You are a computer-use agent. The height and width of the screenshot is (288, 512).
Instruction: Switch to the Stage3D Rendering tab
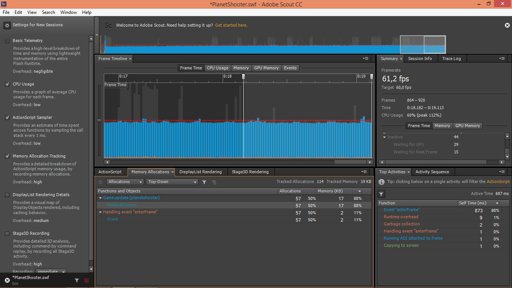pos(250,172)
